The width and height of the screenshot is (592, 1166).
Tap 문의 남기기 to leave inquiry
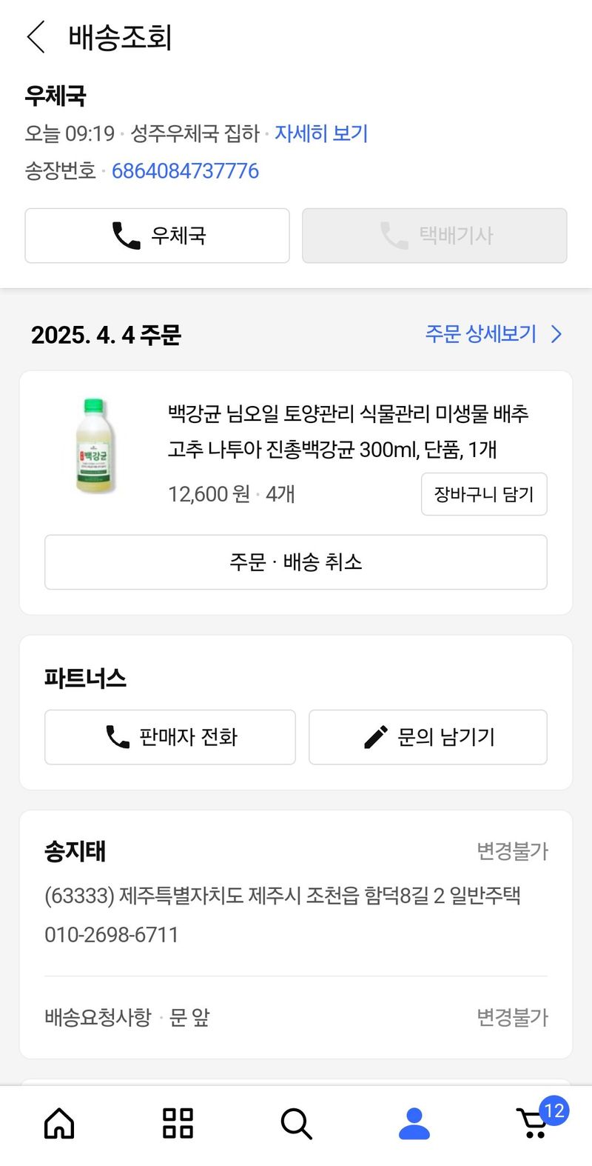428,737
